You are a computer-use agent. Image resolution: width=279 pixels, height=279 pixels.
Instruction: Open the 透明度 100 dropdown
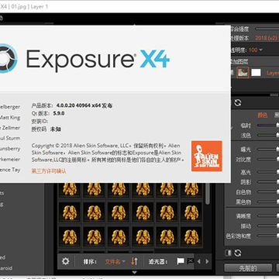click(x=256, y=50)
